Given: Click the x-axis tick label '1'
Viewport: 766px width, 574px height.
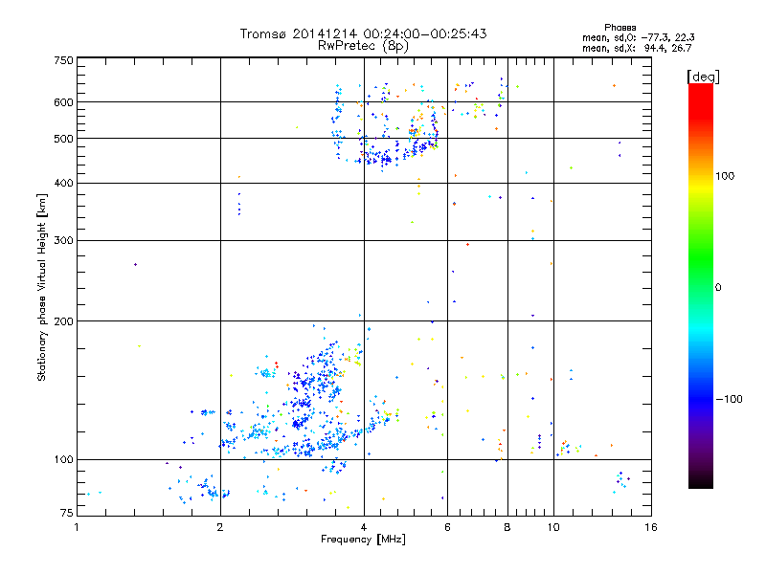Looking at the screenshot, I should point(77,527).
